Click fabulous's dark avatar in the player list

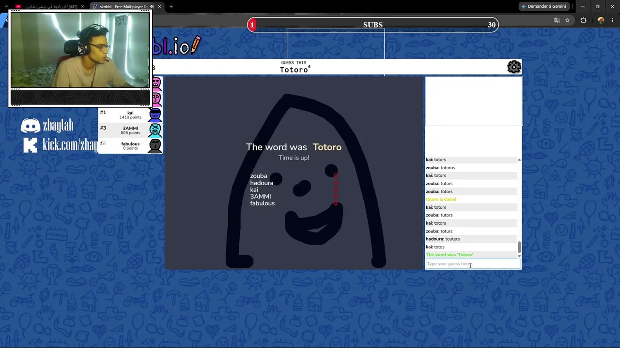coord(155,145)
